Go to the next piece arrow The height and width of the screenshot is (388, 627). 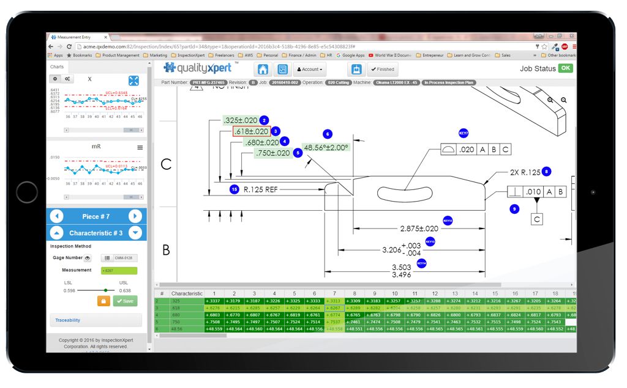click(135, 216)
